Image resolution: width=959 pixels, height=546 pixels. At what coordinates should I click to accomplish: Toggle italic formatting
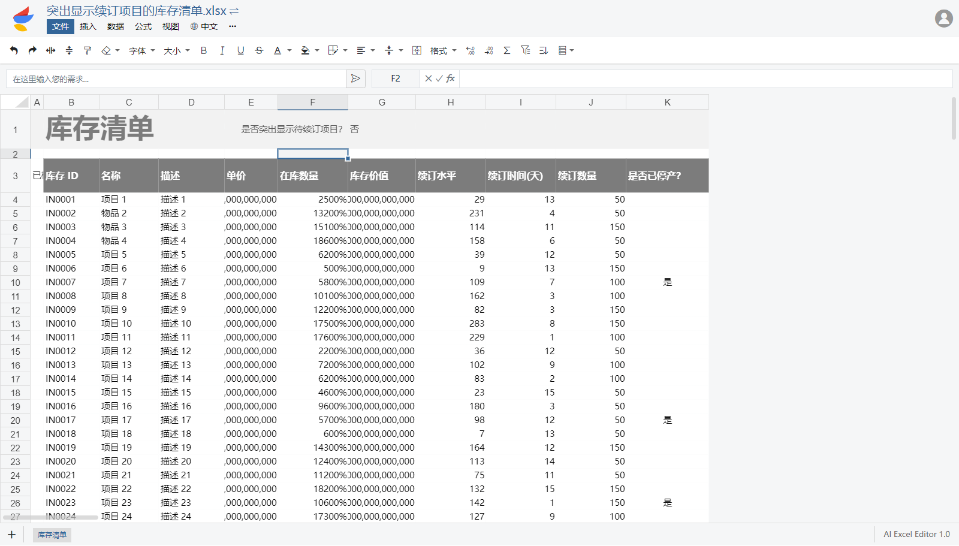222,50
